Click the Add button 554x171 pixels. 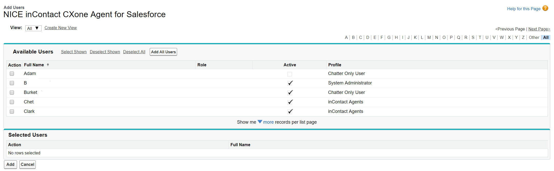coord(11,164)
